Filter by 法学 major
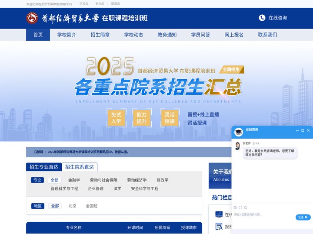This screenshot has width=313, height=234. tap(117, 188)
